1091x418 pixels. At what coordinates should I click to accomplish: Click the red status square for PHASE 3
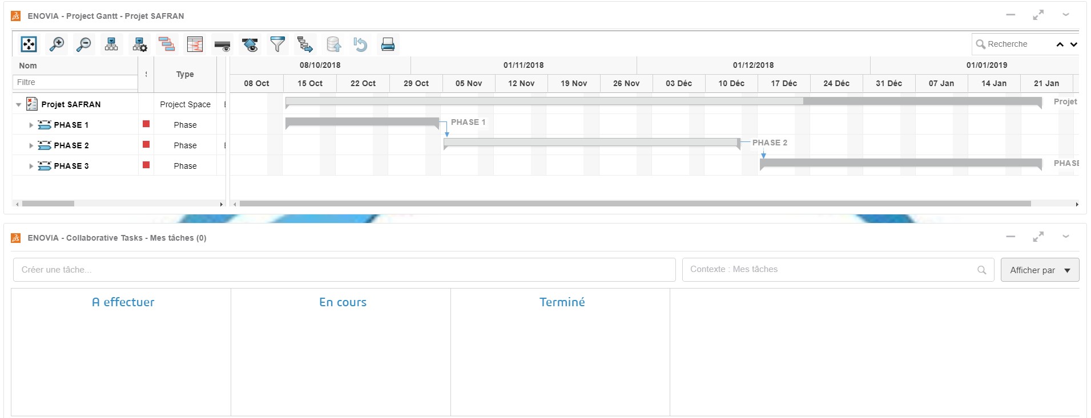(146, 165)
